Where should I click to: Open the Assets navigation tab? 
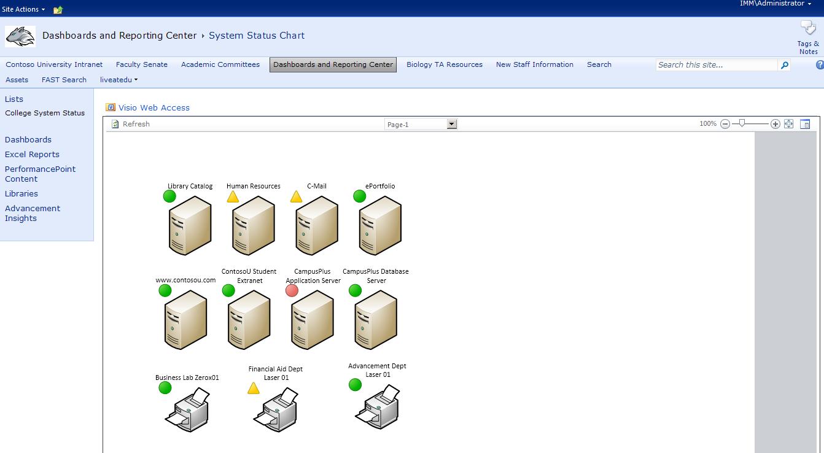tap(17, 80)
